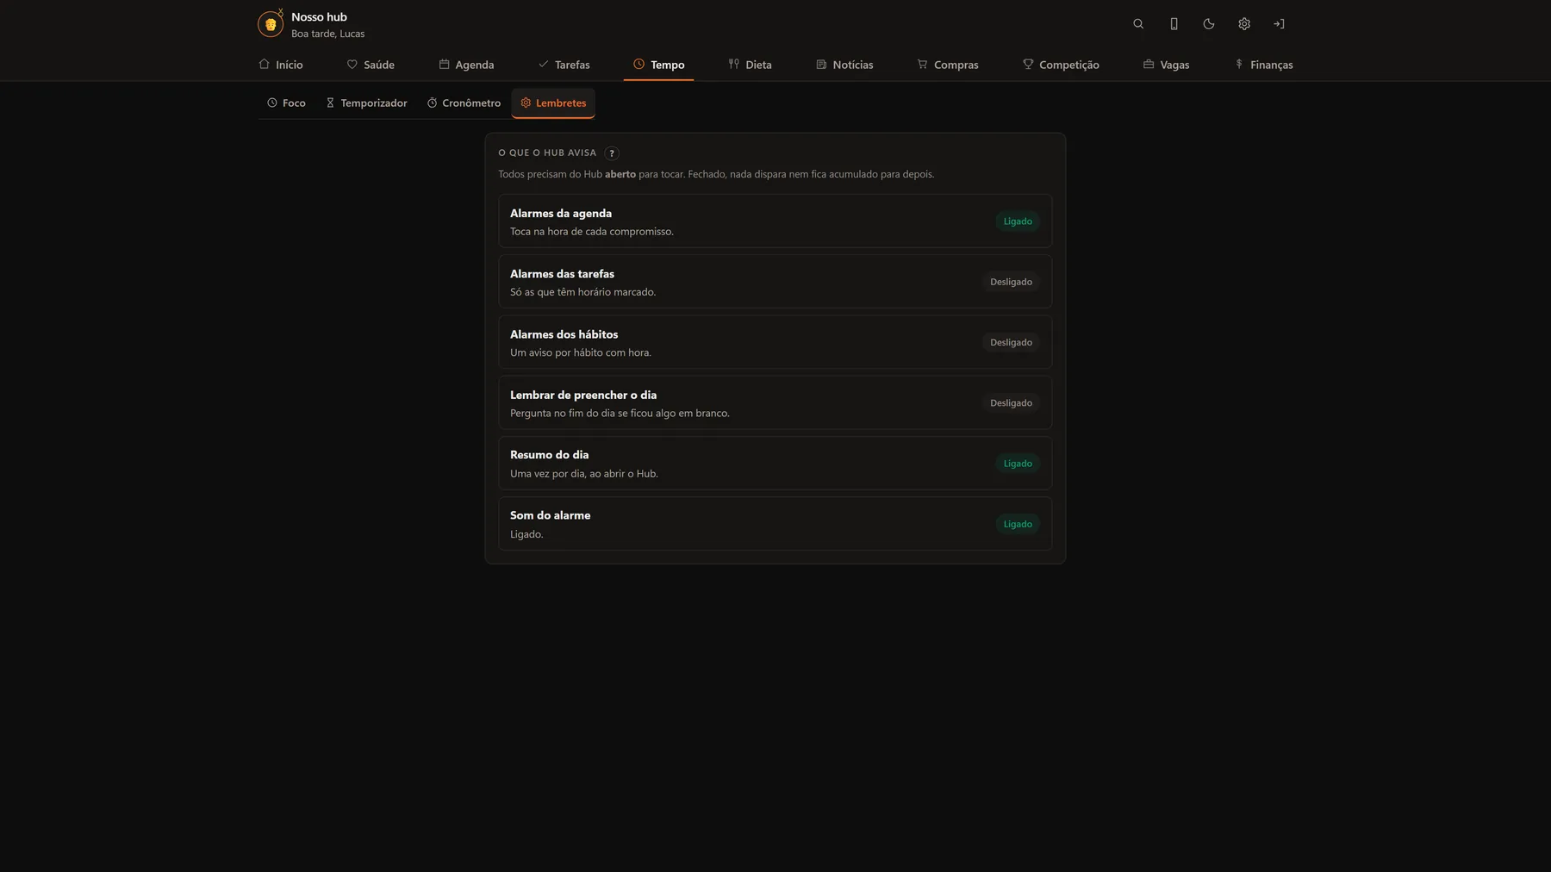Click the mobile phone icon in header
The height and width of the screenshot is (872, 1551).
pos(1174,24)
